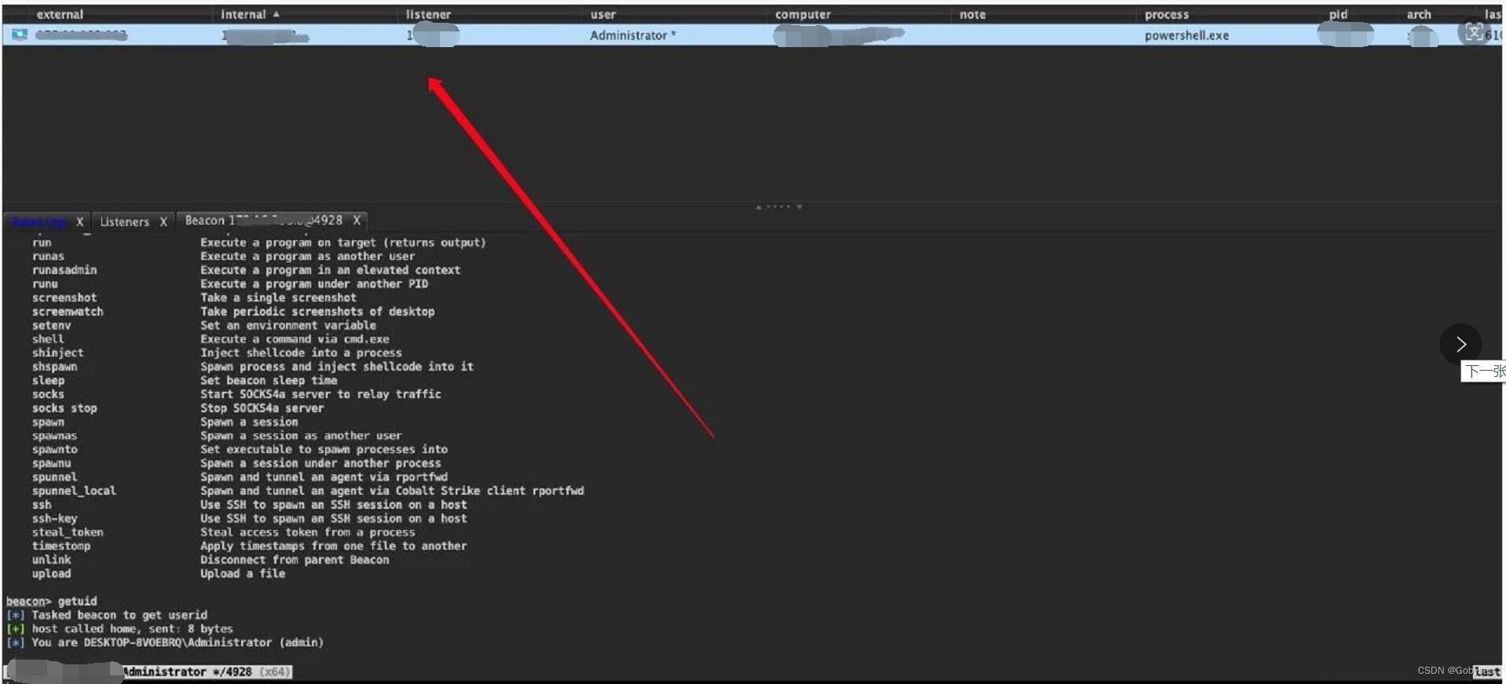Click 'spunnel_local' command in help list

[74, 491]
